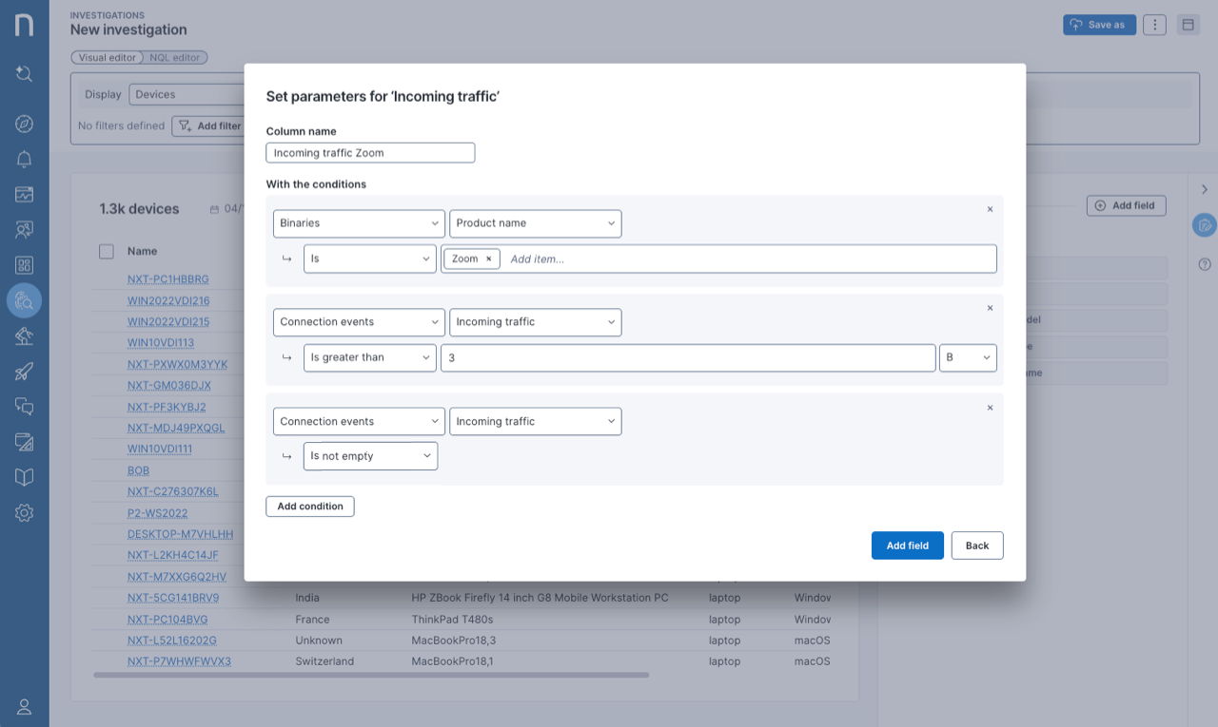Remove the Zoom tag from the value field
The width and height of the screenshot is (1218, 727).
[489, 258]
